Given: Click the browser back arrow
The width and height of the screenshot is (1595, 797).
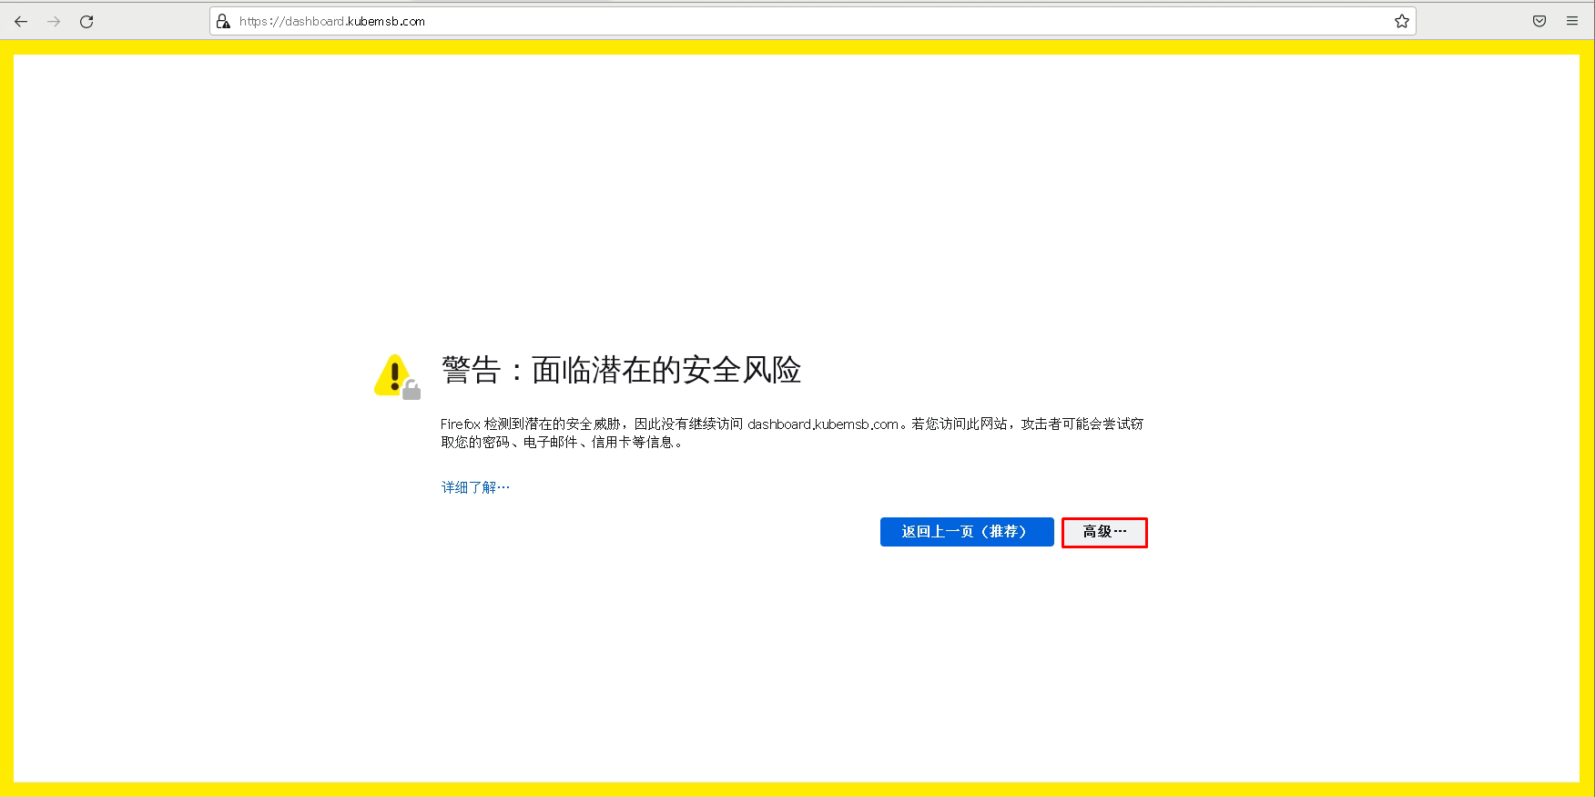Looking at the screenshot, I should point(21,21).
